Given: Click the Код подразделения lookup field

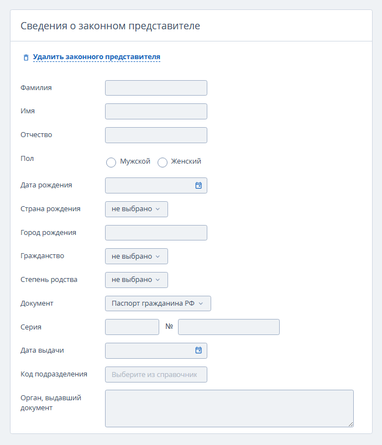Looking at the screenshot, I should tap(156, 374).
